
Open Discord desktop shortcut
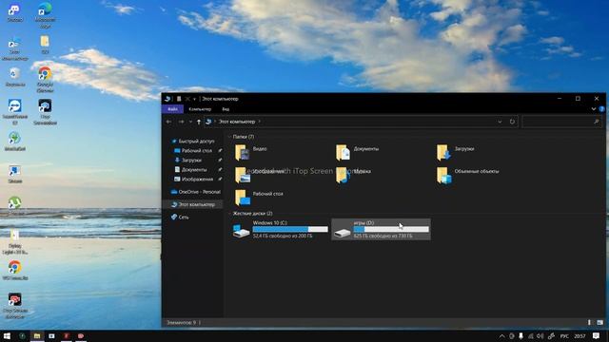click(x=15, y=12)
